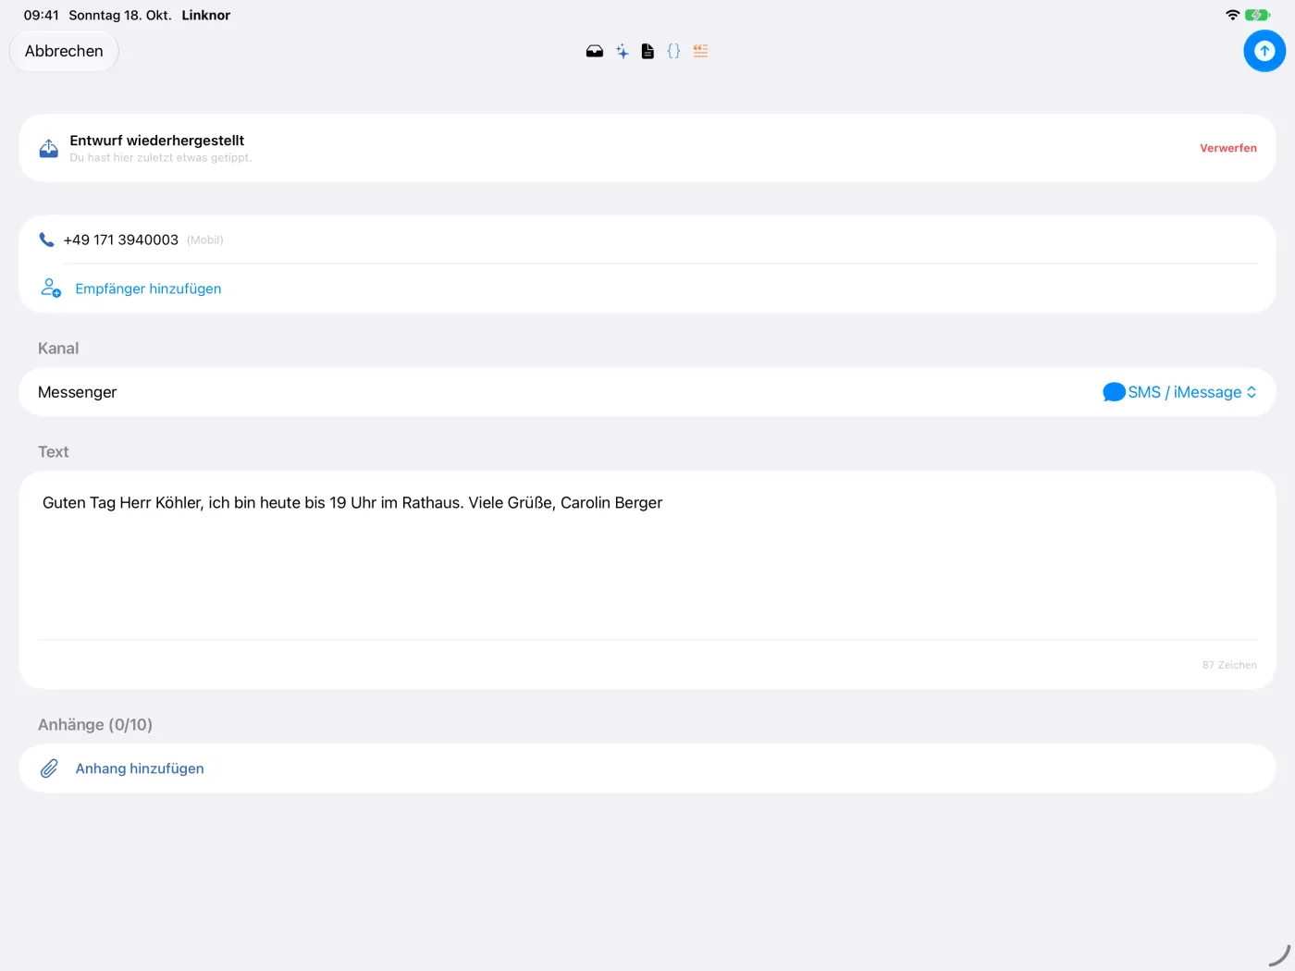
Task: Tap the add-person icon
Action: coord(51,289)
